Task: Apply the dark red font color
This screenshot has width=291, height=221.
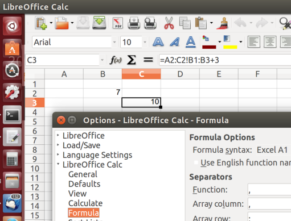Action: coord(209,42)
